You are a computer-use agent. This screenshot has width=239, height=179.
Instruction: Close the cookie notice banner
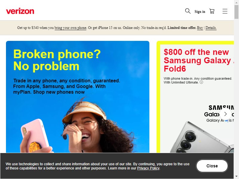(x=212, y=166)
